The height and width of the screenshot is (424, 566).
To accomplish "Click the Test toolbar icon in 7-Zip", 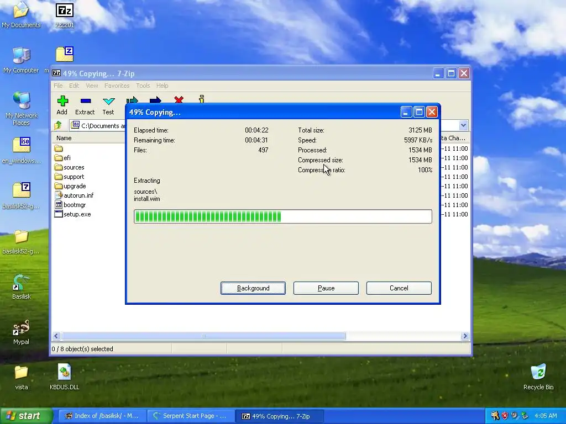I will pyautogui.click(x=108, y=105).
